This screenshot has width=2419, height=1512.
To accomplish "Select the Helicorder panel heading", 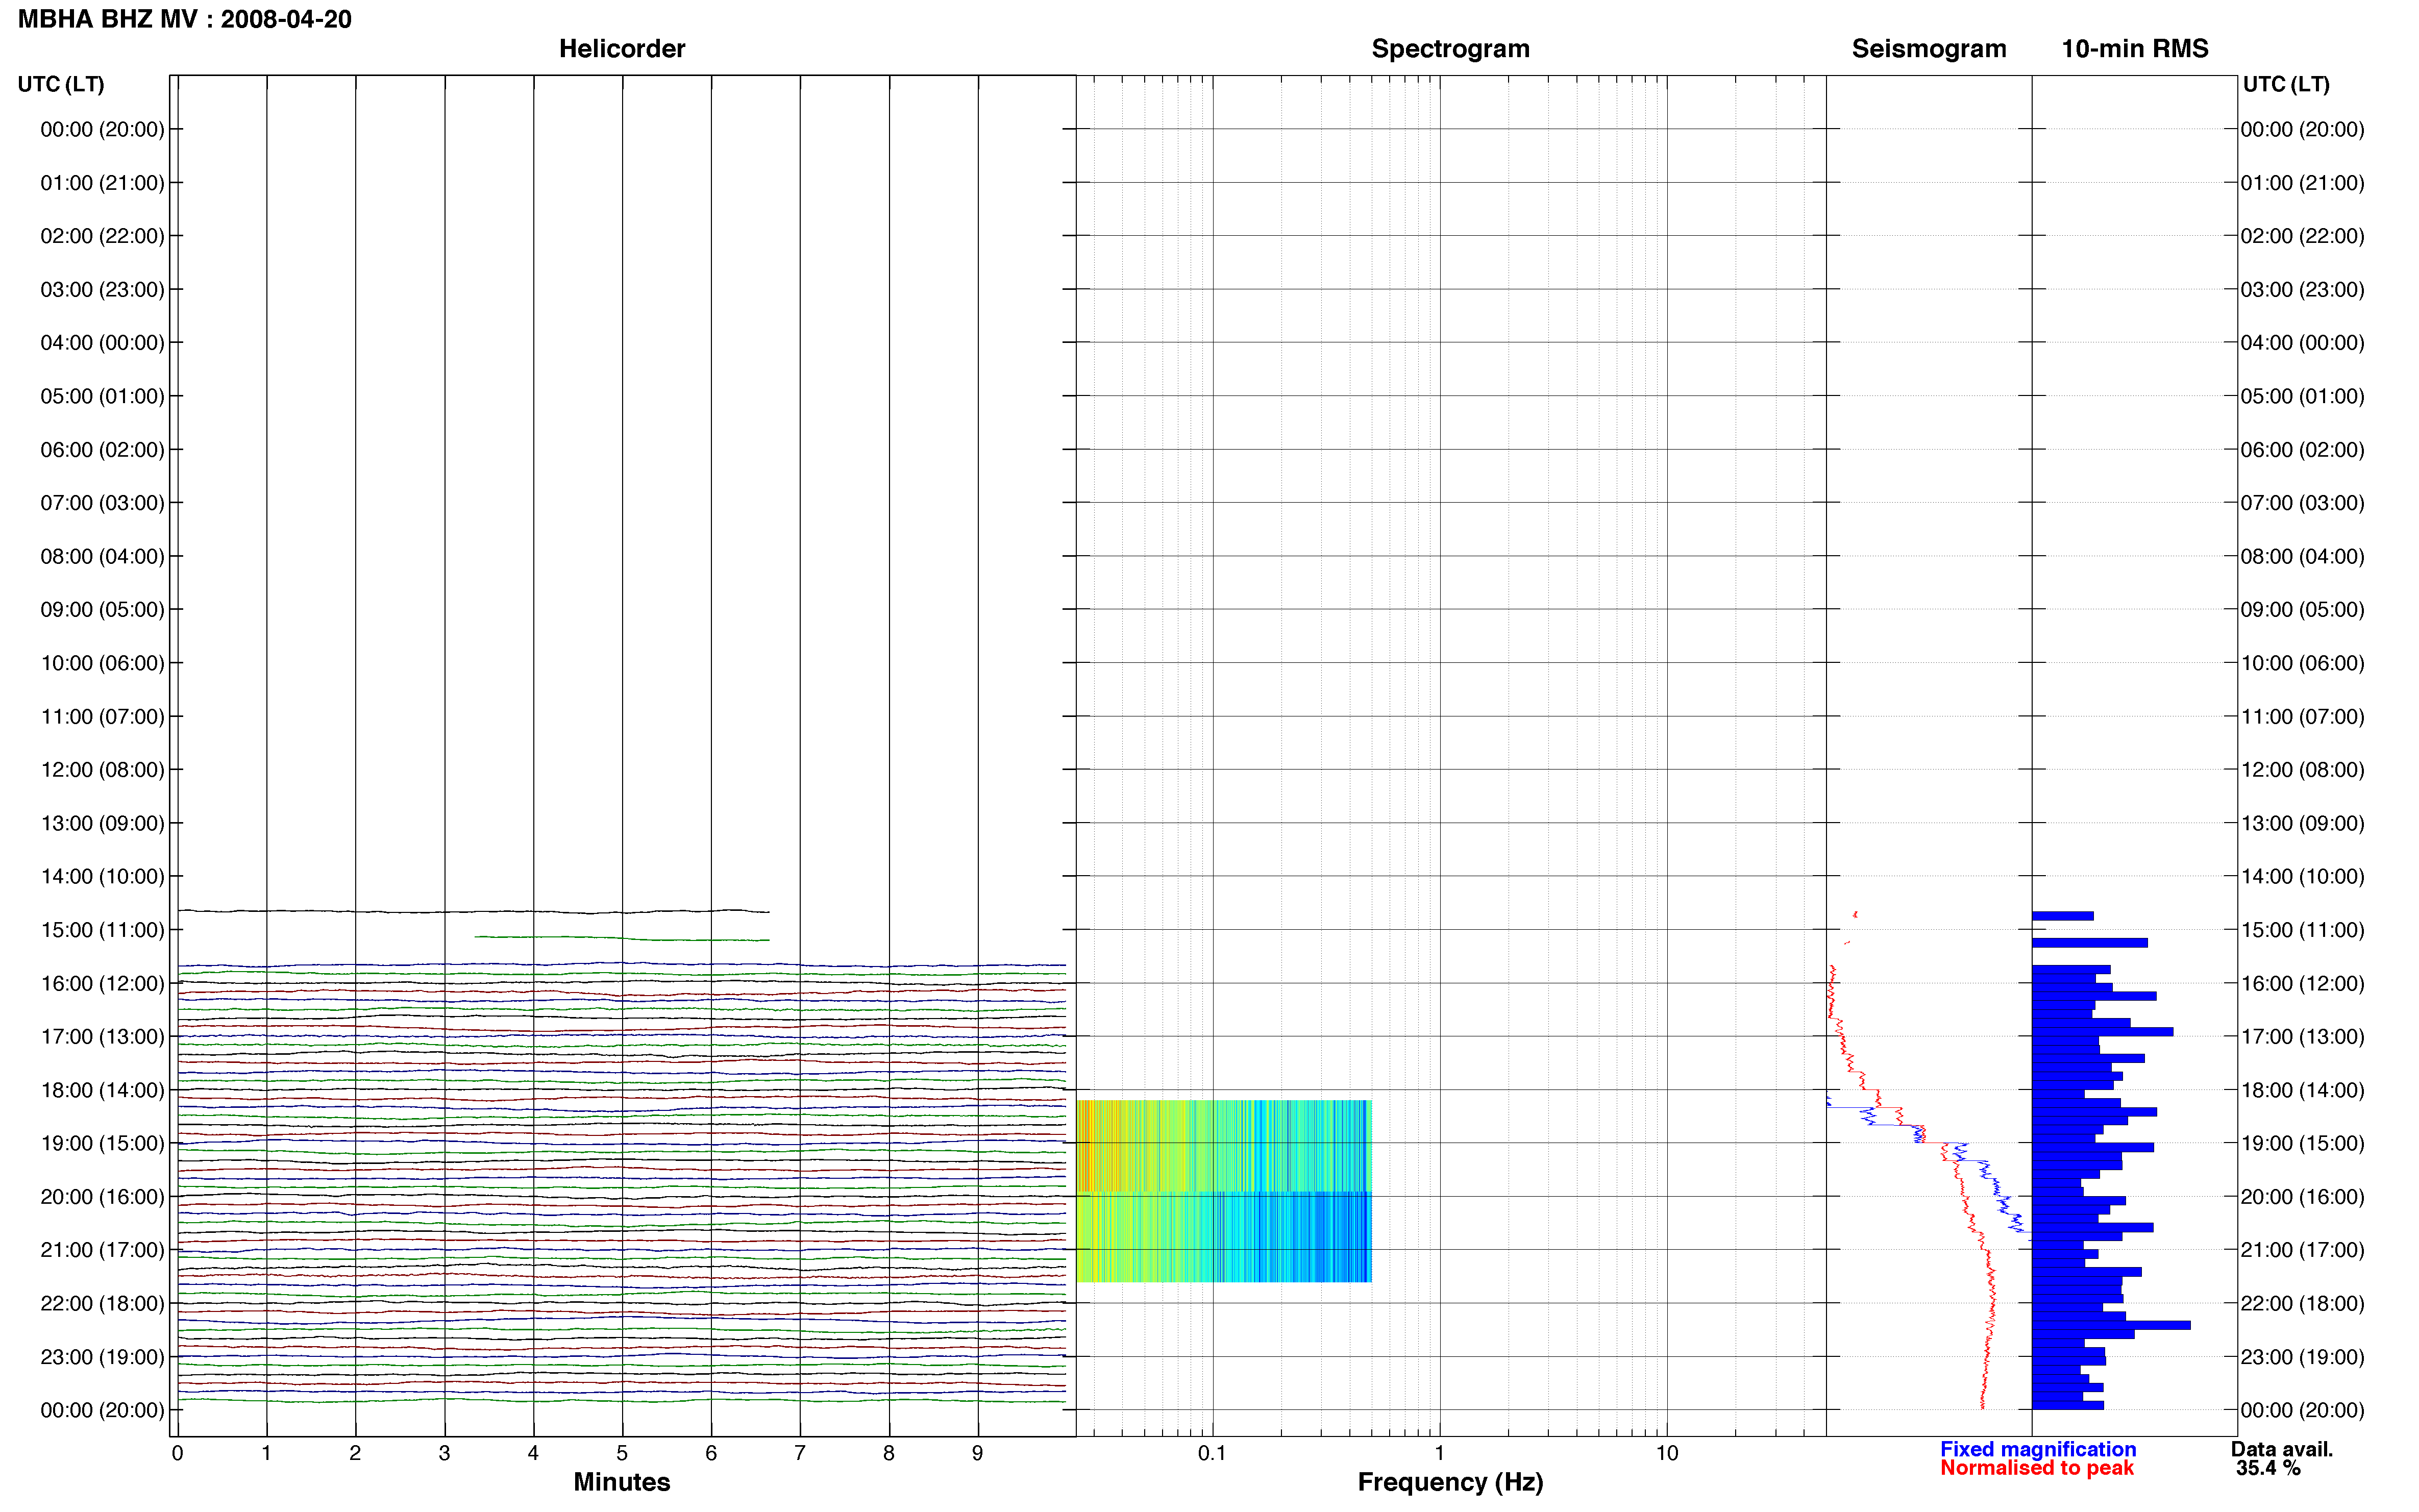I will 621,48.
